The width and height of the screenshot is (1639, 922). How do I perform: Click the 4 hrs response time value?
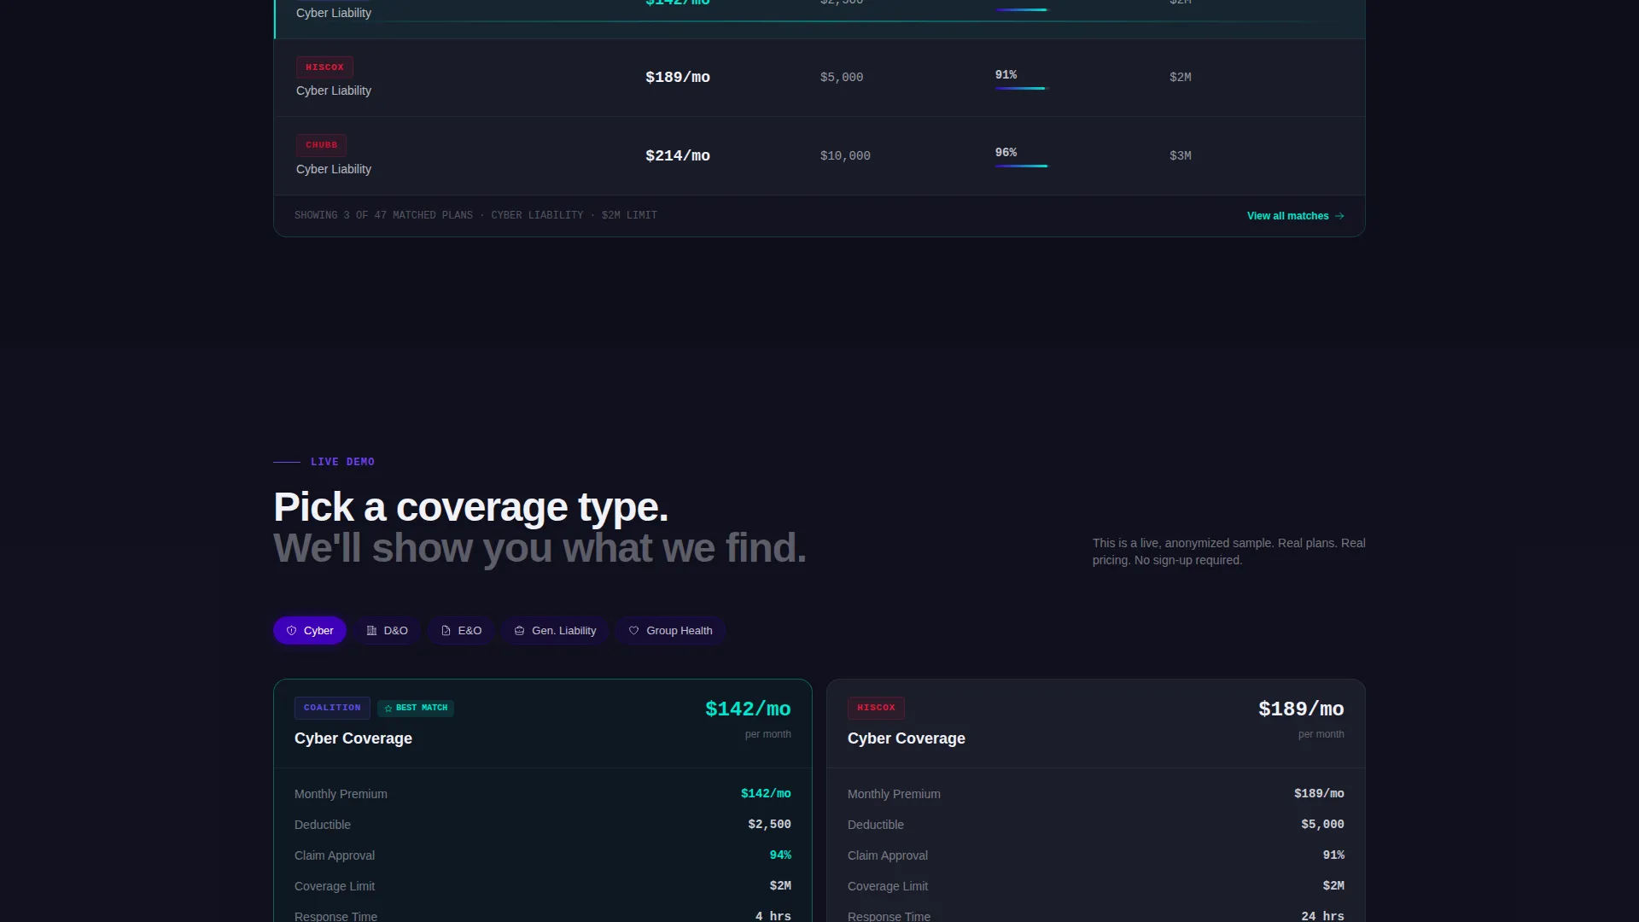(773, 916)
